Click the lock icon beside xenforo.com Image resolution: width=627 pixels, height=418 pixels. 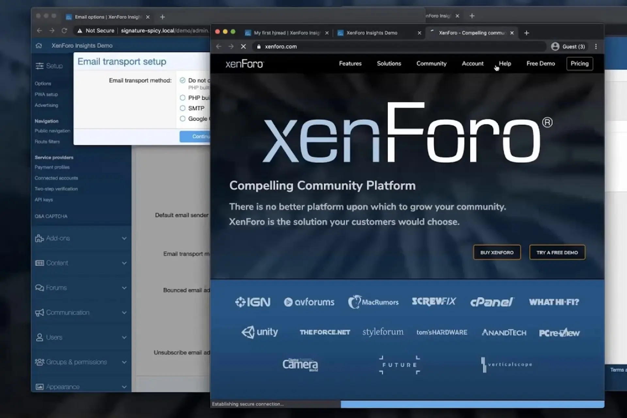click(259, 47)
